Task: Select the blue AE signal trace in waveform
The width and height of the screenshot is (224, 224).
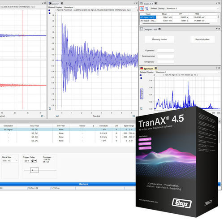Action: click(23, 35)
